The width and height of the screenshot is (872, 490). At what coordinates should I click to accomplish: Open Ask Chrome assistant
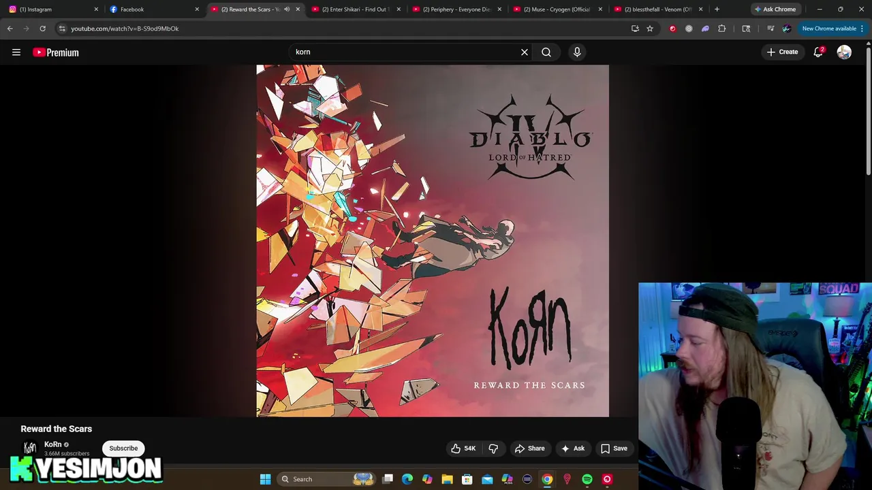click(x=775, y=10)
